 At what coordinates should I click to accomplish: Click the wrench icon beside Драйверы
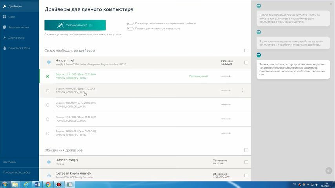pos(4,6)
